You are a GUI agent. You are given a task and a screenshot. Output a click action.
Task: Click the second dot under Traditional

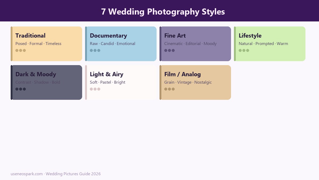point(21,50)
